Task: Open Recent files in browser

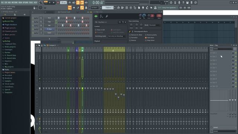Action: click(x=9, y=21)
